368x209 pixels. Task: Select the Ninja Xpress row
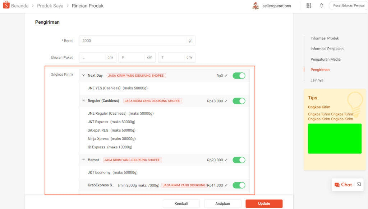112,139
